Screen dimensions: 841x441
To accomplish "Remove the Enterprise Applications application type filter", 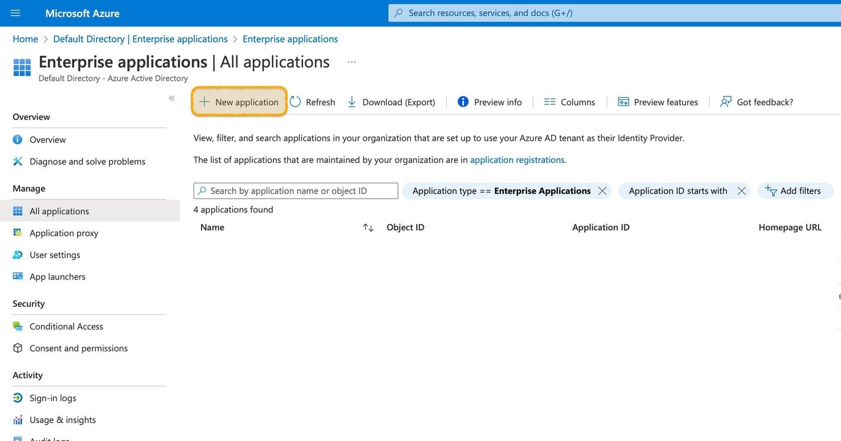I will pyautogui.click(x=602, y=191).
